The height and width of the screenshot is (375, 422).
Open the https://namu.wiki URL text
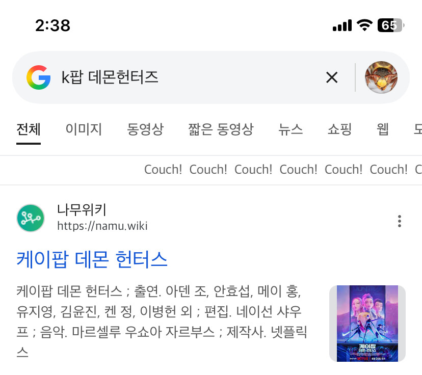[x=102, y=226]
